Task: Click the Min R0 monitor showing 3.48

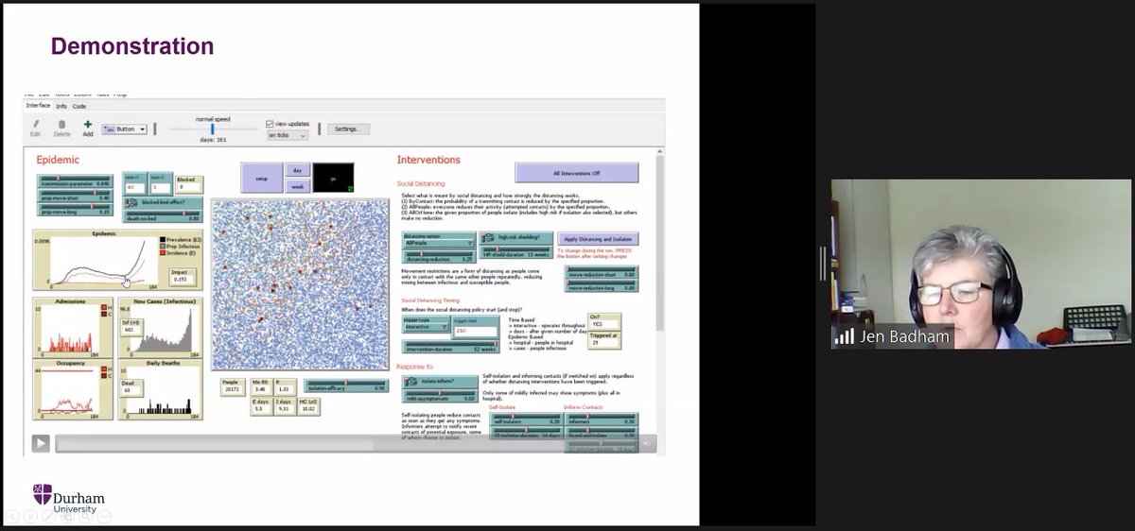Action: click(261, 387)
